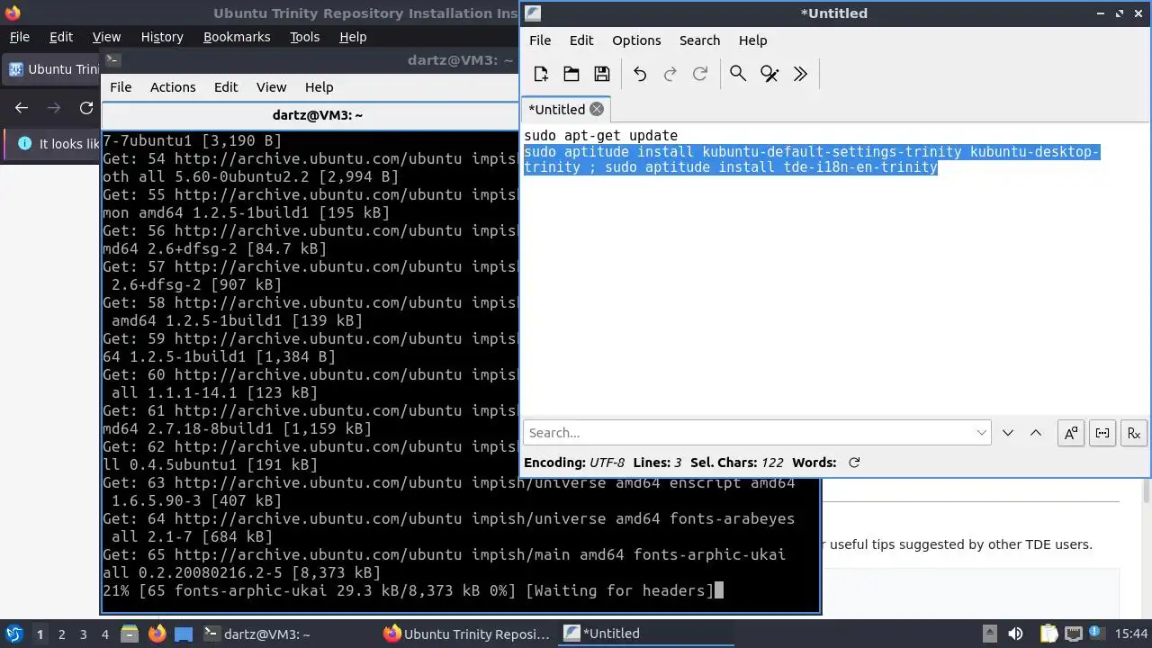Open a file with the folder icon
Viewport: 1152px width, 648px height.
tap(571, 74)
